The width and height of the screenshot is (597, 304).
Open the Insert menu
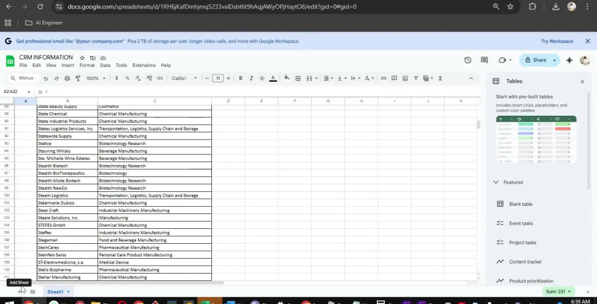[x=68, y=66]
